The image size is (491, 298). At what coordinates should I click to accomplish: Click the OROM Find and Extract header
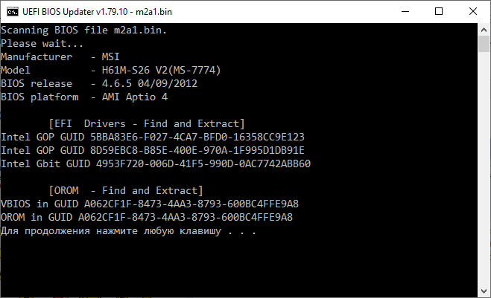pos(126,191)
